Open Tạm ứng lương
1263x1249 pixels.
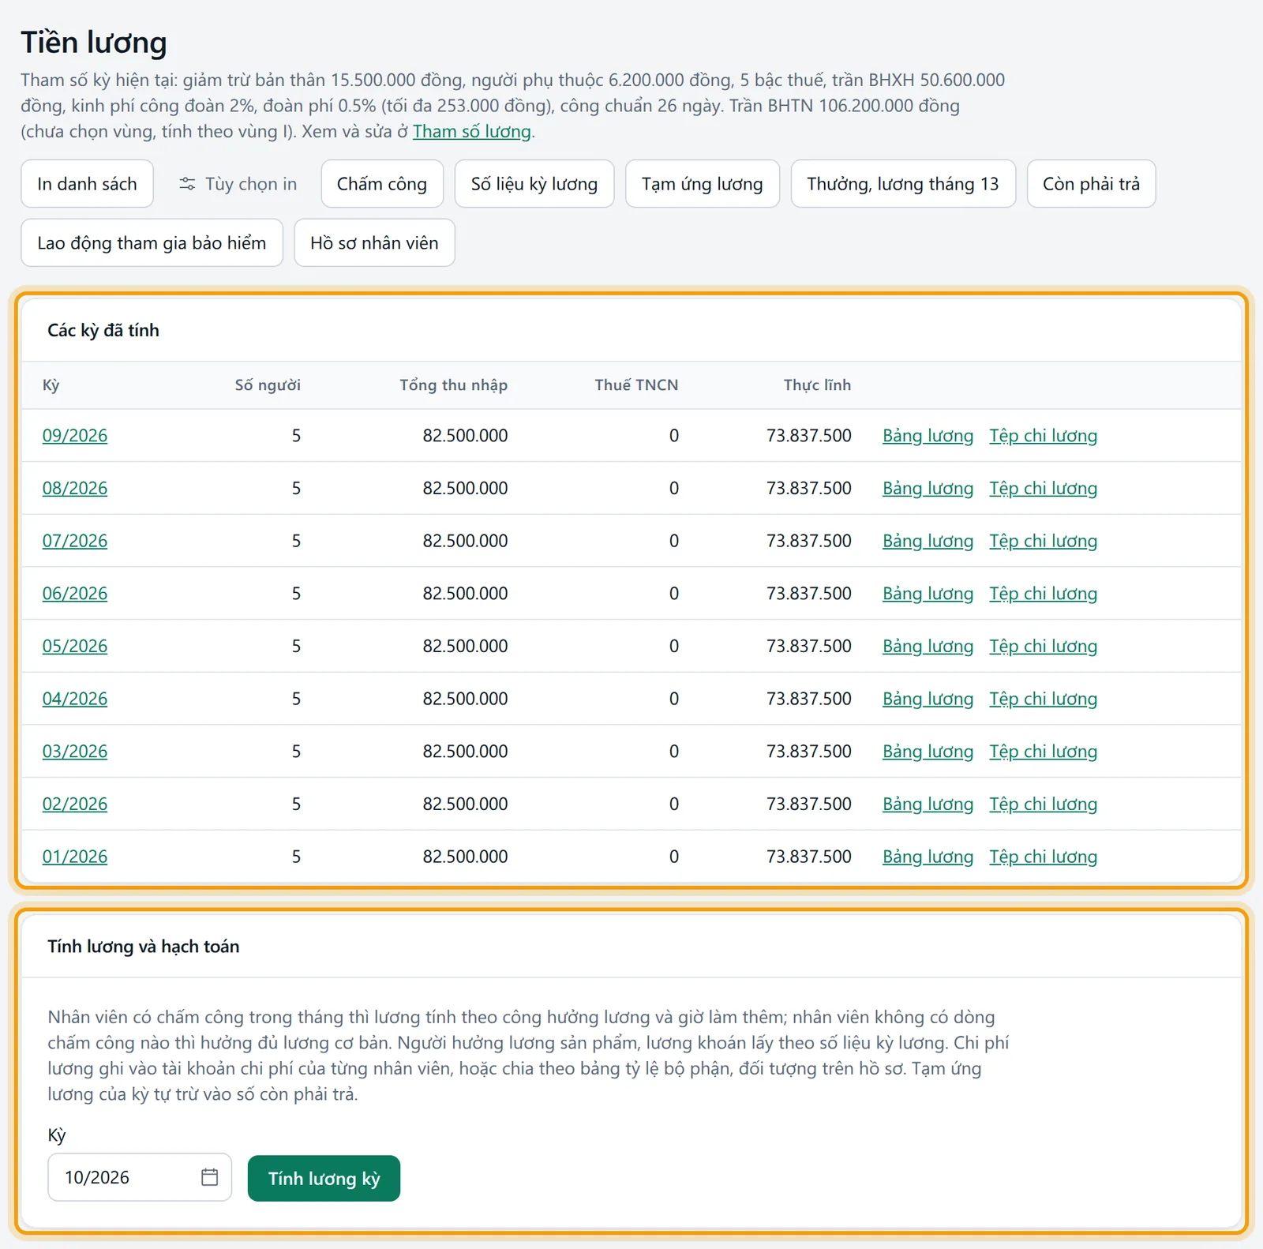click(x=703, y=184)
